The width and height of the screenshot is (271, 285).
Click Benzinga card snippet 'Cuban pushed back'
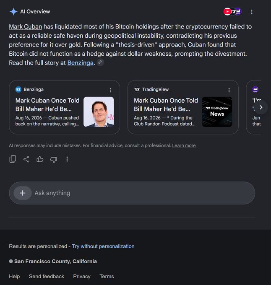pyautogui.click(x=47, y=121)
